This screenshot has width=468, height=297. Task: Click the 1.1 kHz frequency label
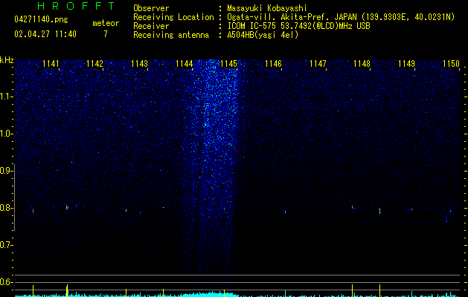pyautogui.click(x=6, y=97)
